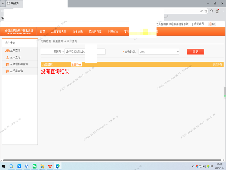Open the 查询时间 year dropdown
Viewport: 226px width, 170px height.
pyautogui.click(x=159, y=52)
